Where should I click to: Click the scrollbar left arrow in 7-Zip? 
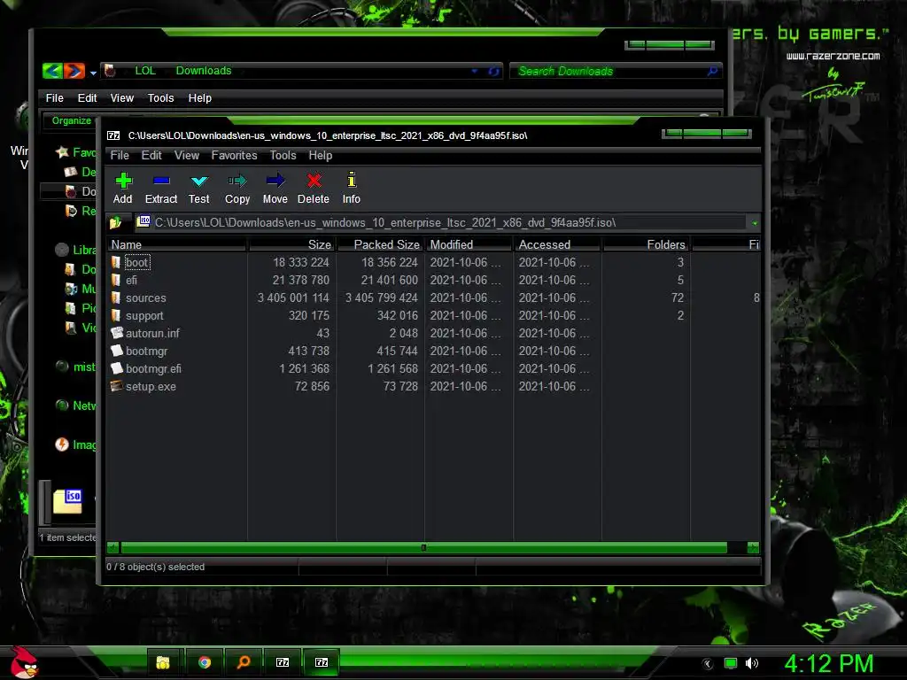click(113, 547)
